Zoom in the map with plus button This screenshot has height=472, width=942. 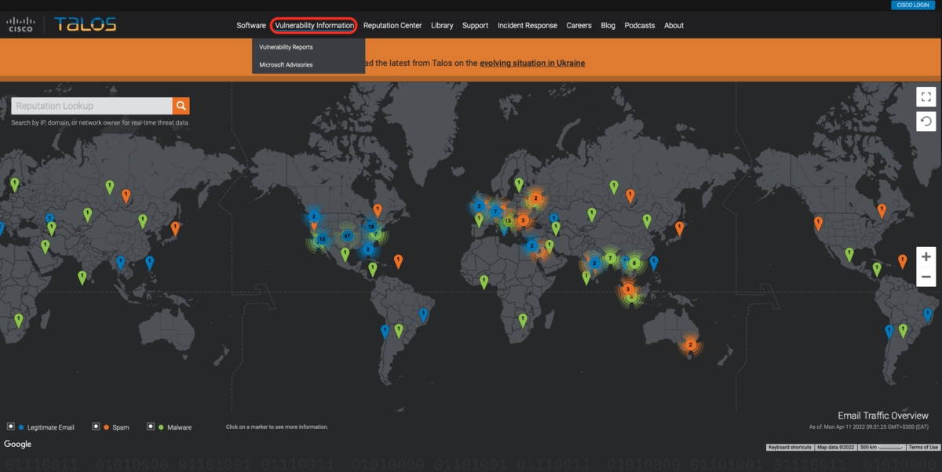[x=926, y=257]
